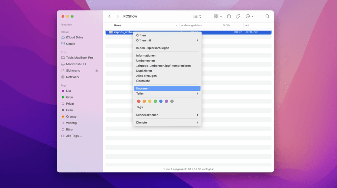Expand the Dienste submenu
The image size is (337, 188).
(x=167, y=123)
